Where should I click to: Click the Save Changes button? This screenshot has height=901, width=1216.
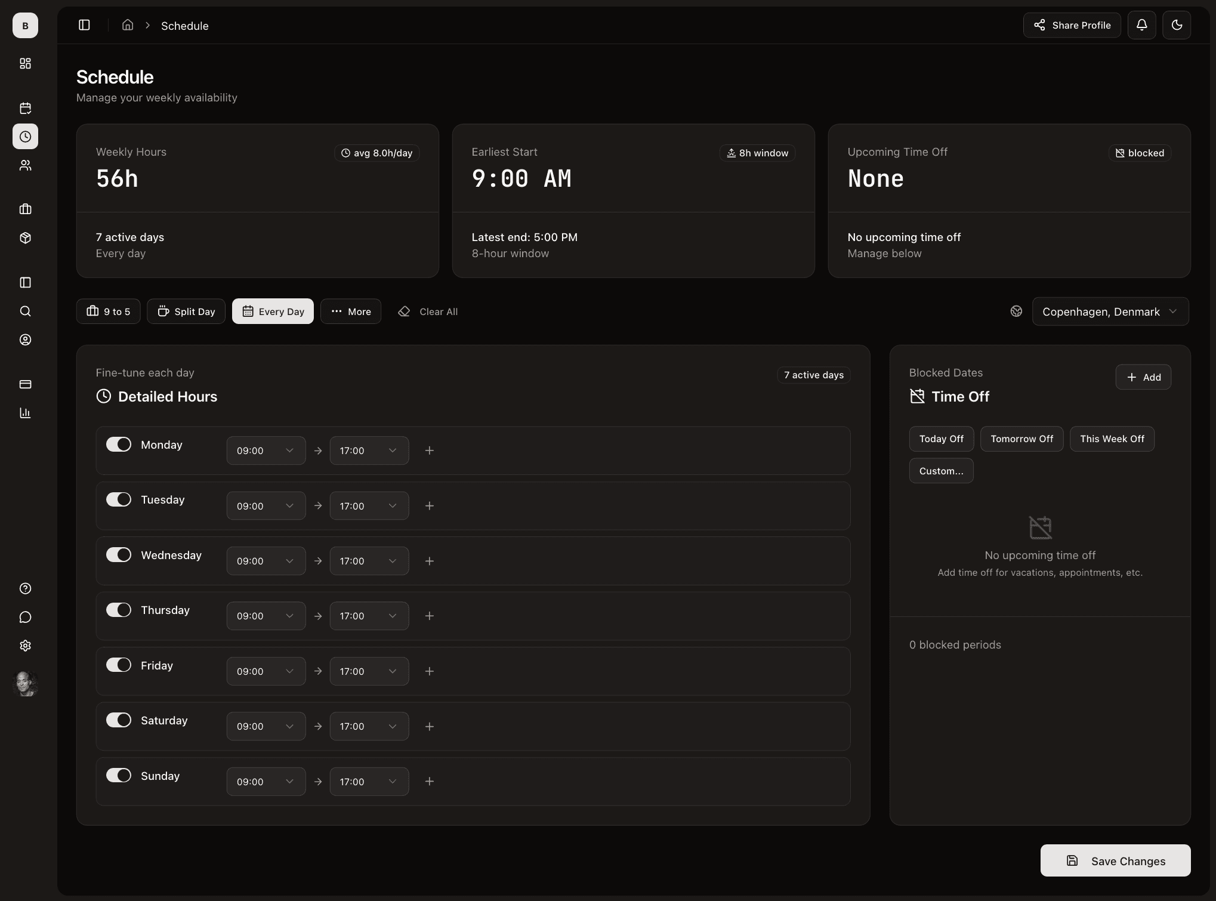pyautogui.click(x=1115, y=860)
